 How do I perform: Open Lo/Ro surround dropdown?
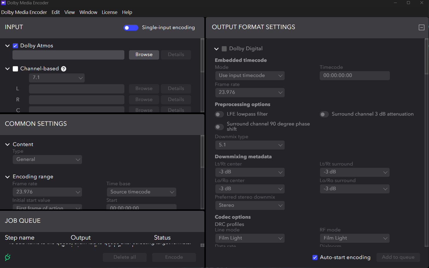355,189
